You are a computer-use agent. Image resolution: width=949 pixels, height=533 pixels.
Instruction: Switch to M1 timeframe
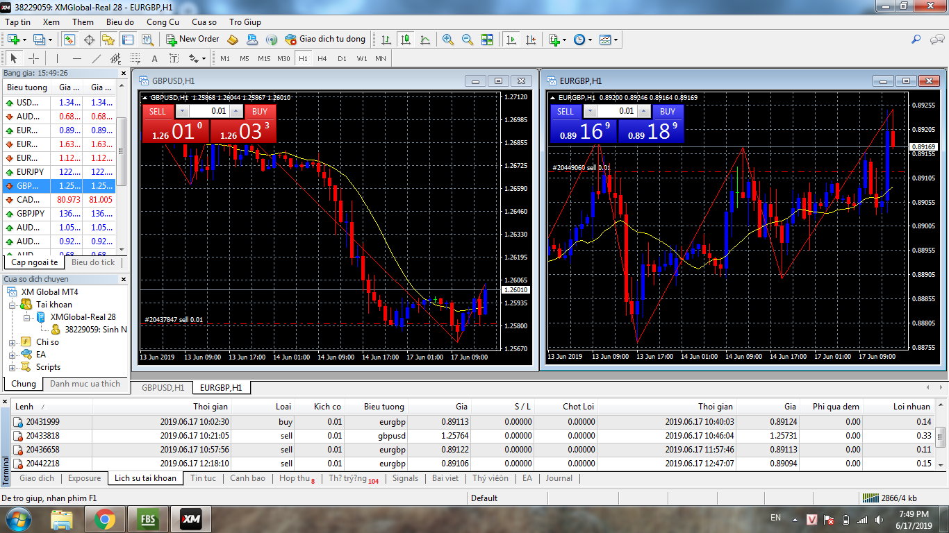click(225, 58)
